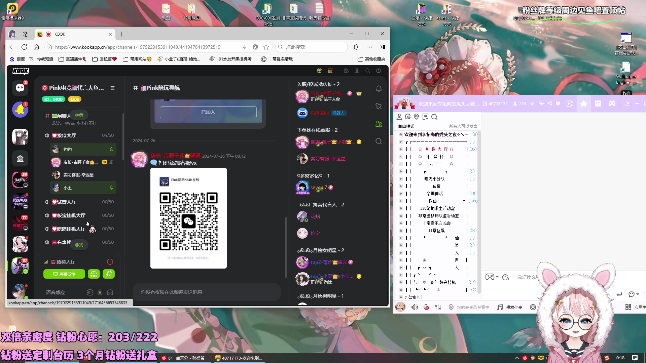Click the browser refresh button
Viewport: 646px width, 363px height.
click(x=24, y=47)
